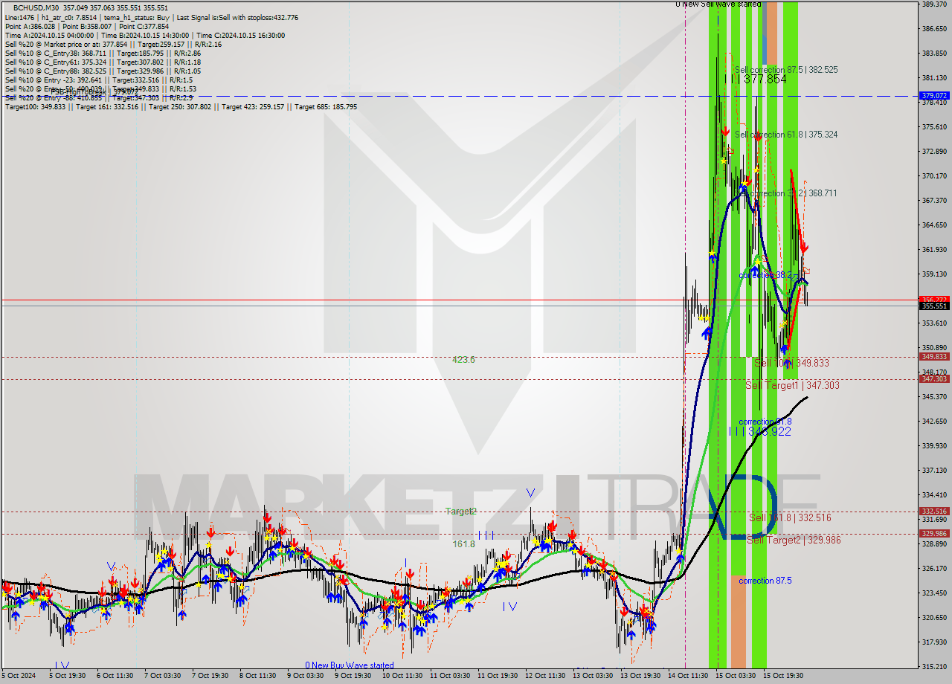Viewport: 952px width, 684px height.
Task: Click the '423.6' Fibonacci label
Action: point(463,360)
